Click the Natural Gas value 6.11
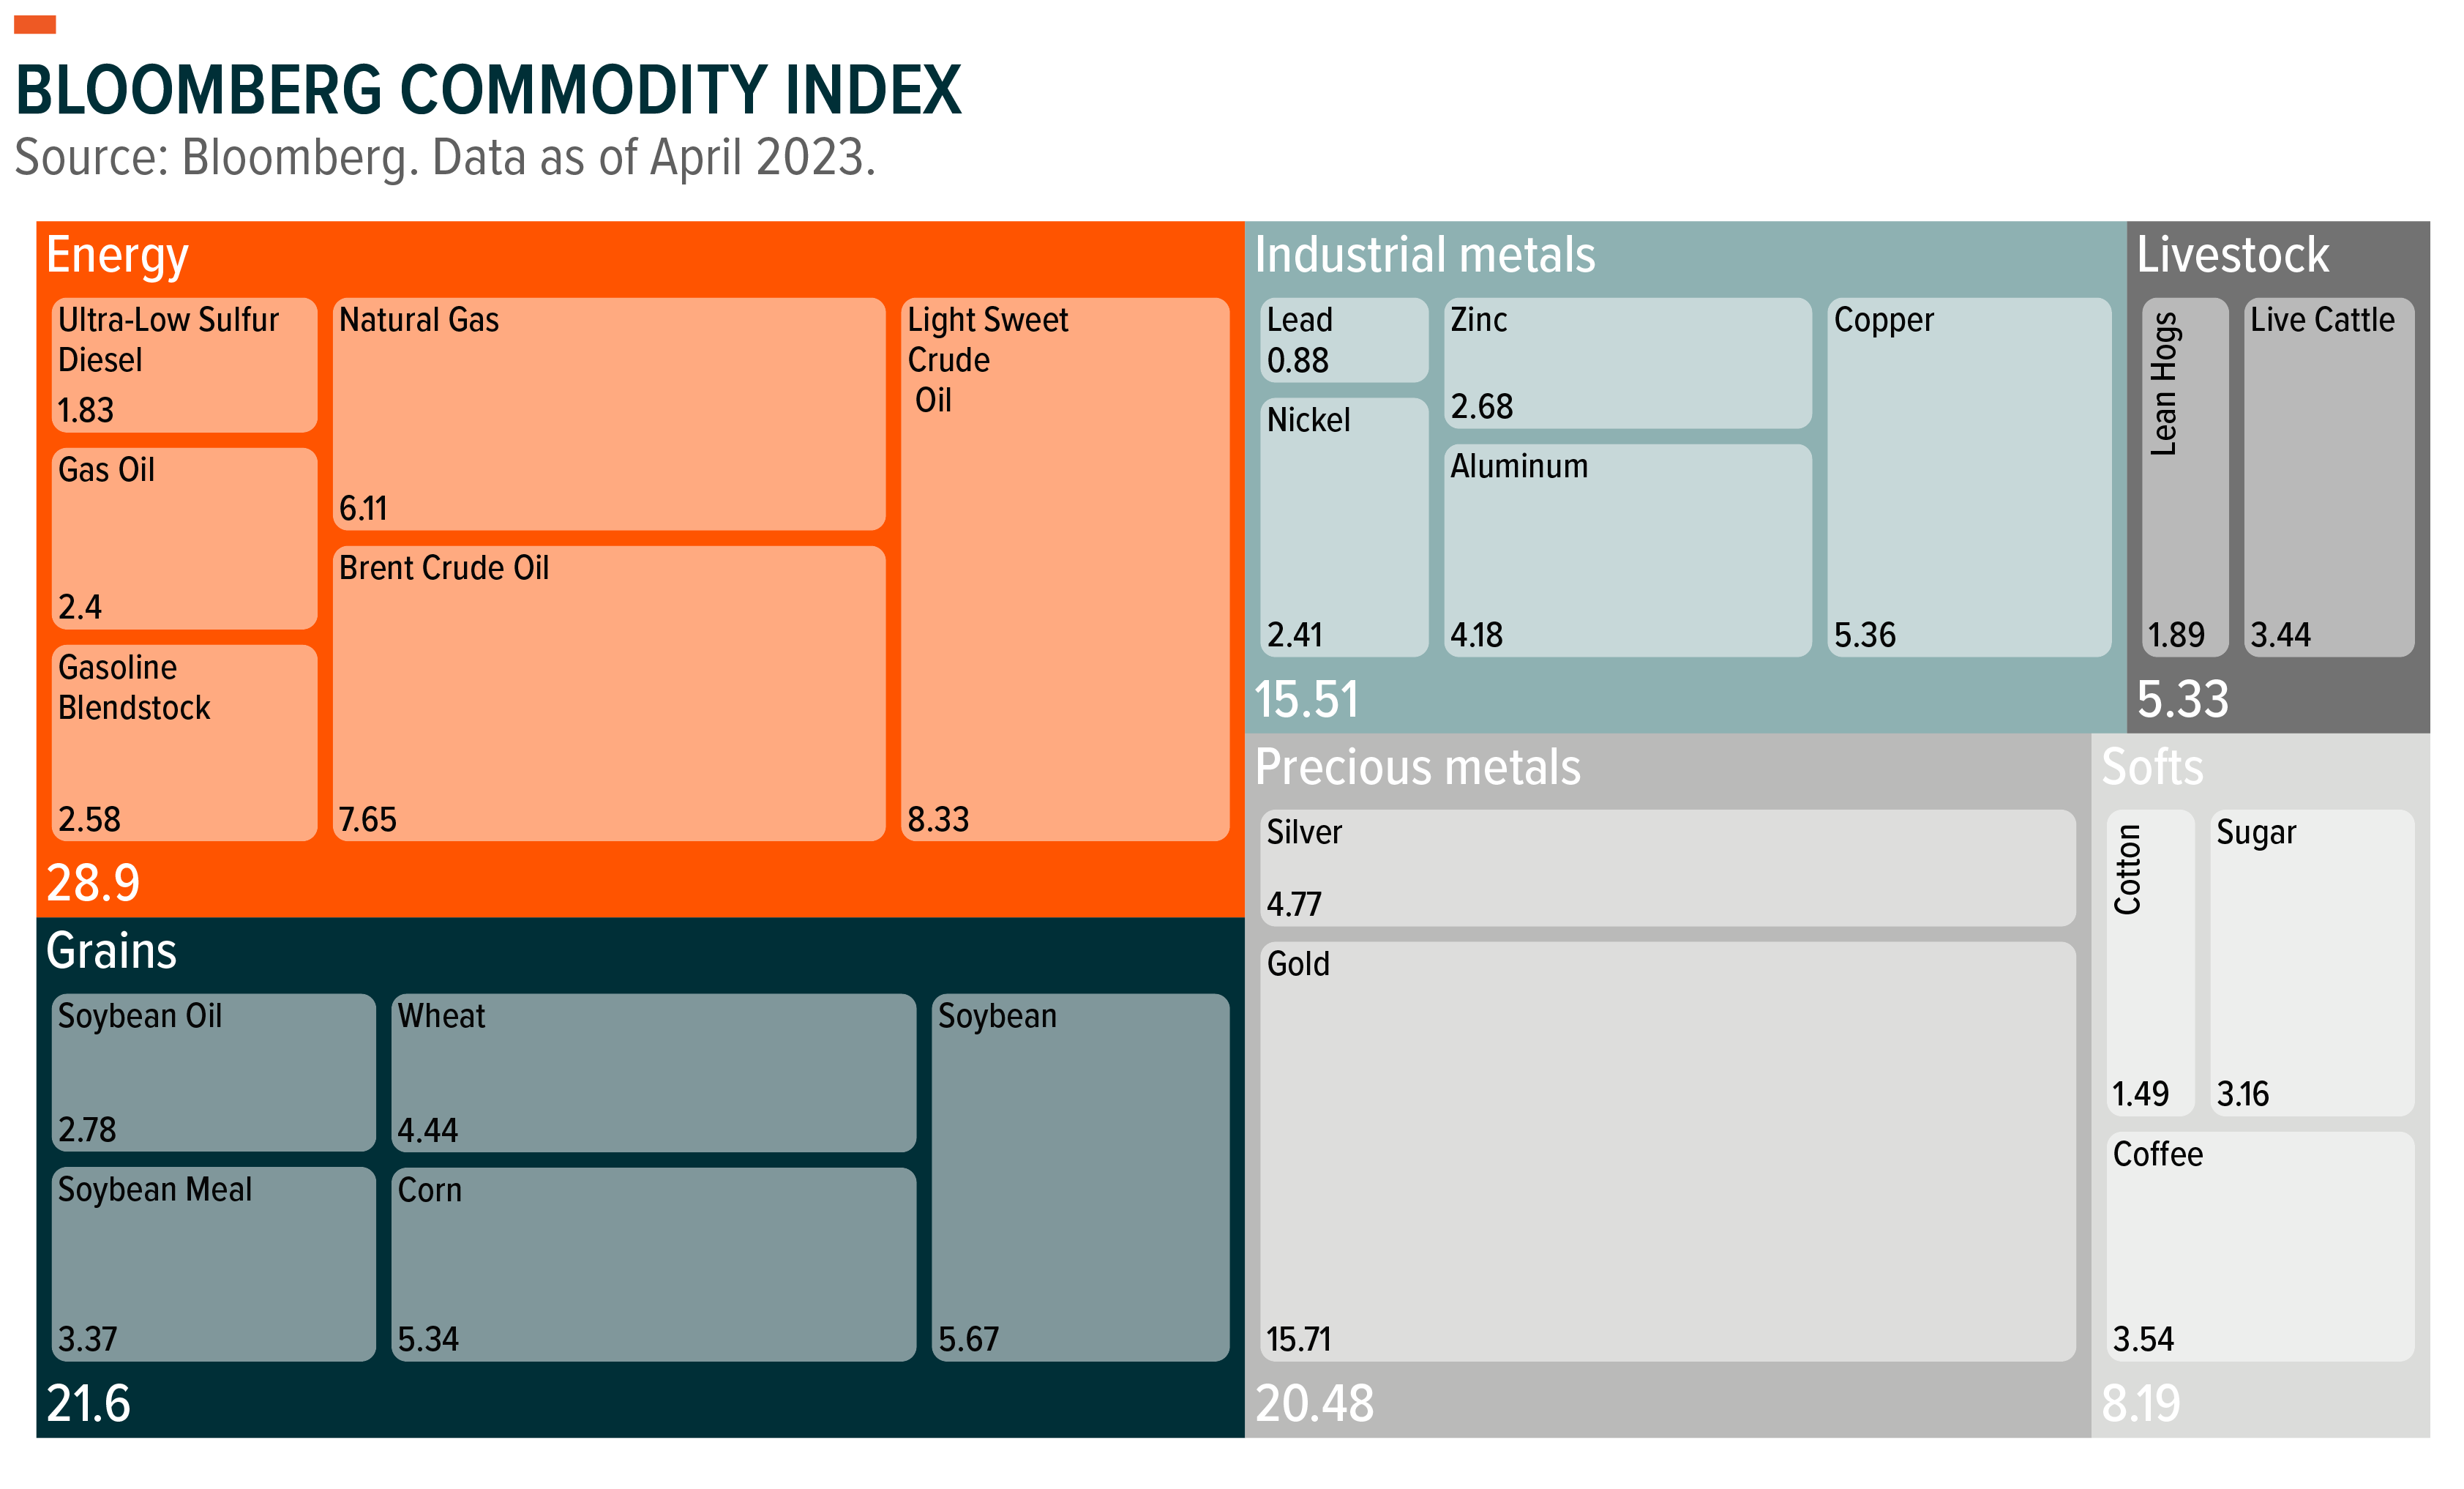2464x1489 pixels. point(362,508)
